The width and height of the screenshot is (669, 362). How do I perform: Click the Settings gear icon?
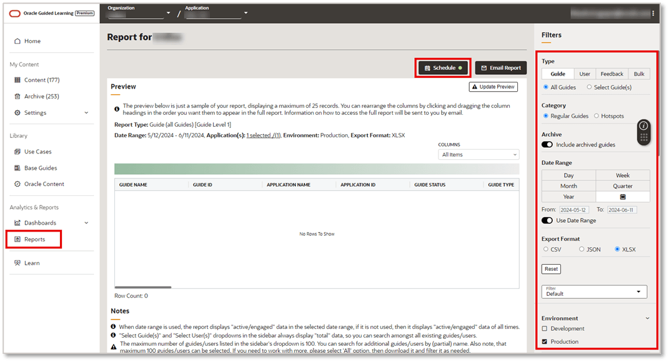tap(17, 112)
